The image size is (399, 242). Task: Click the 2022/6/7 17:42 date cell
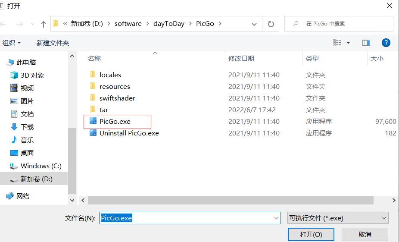pyautogui.click(x=252, y=110)
